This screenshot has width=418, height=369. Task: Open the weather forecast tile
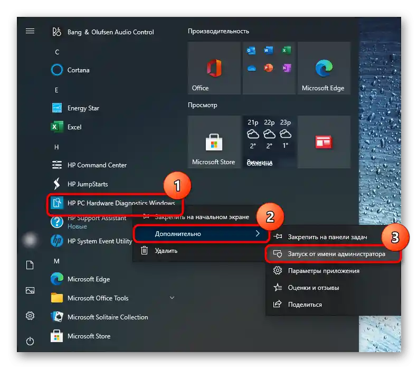(269, 142)
